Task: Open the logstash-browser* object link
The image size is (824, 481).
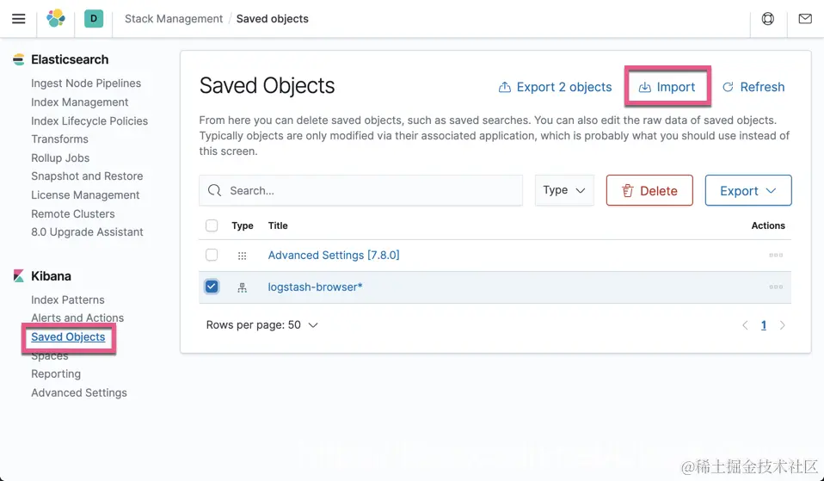Action: tap(316, 287)
